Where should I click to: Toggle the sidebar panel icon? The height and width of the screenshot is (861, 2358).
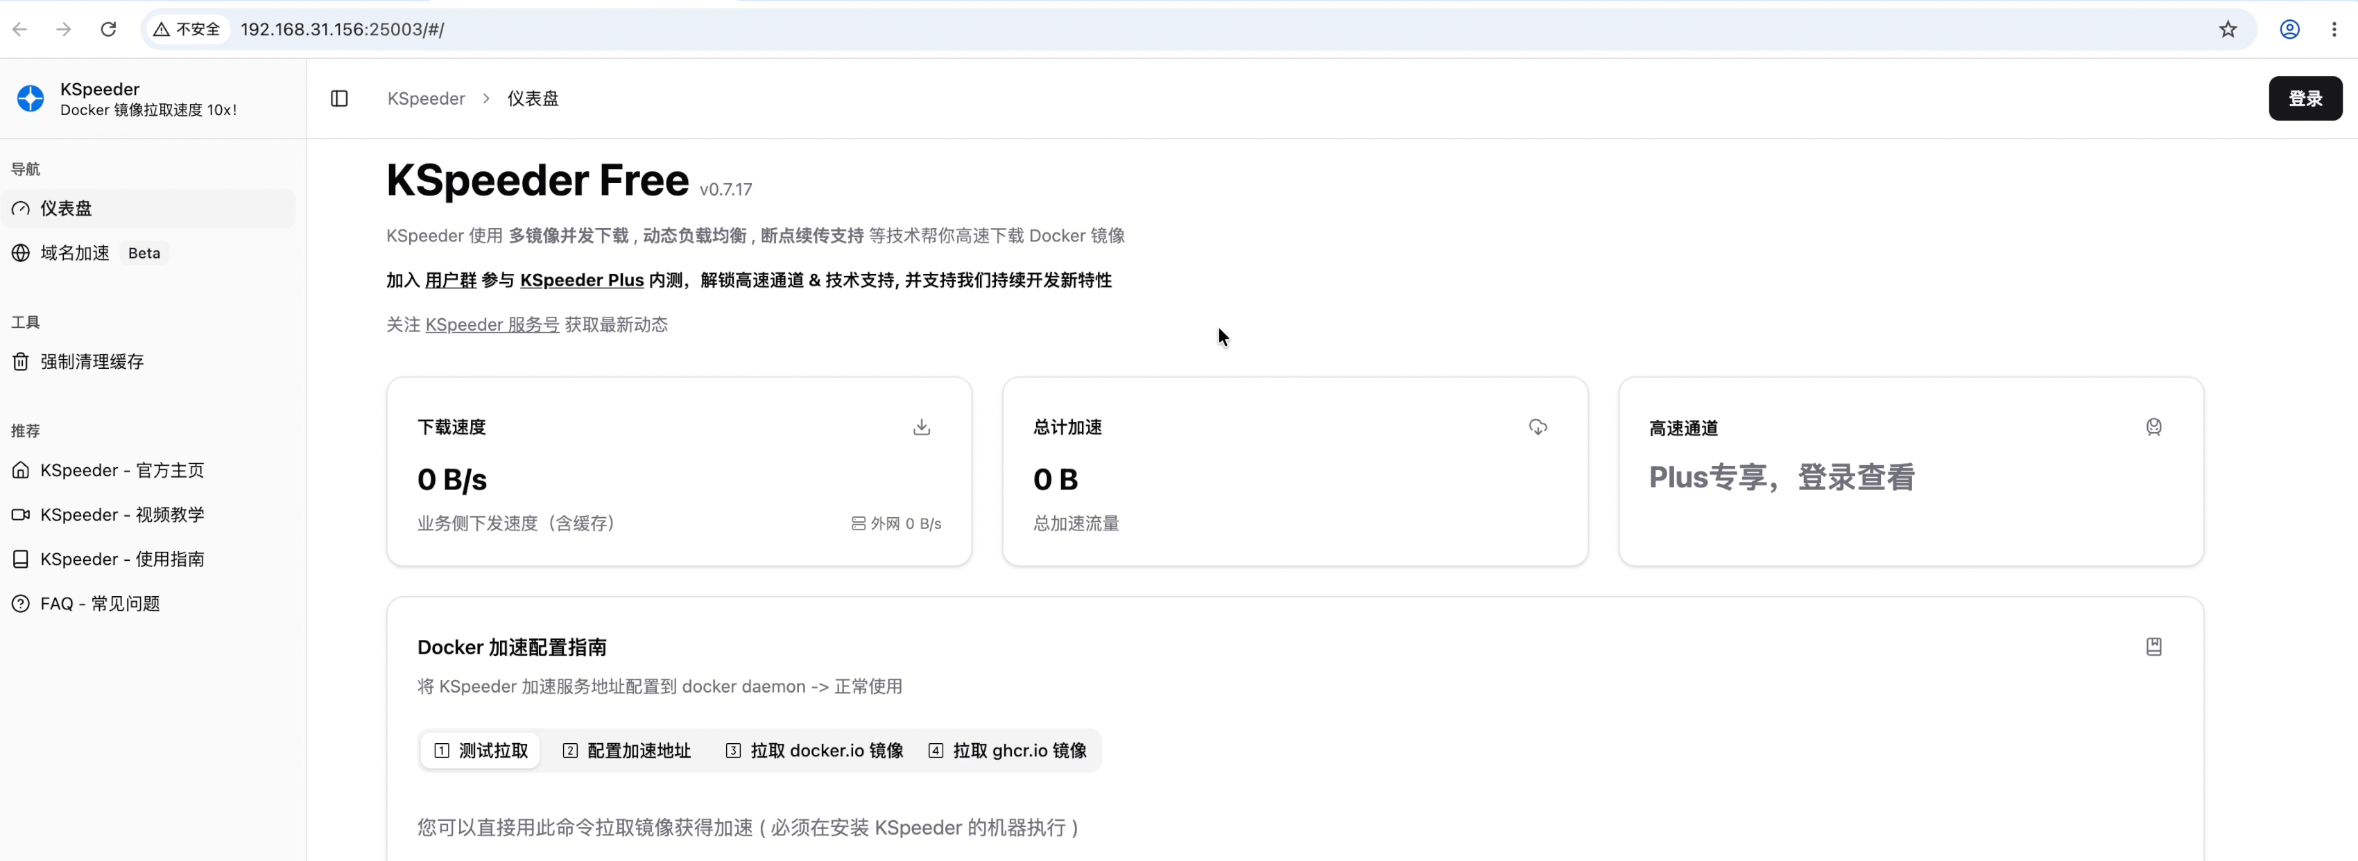tap(338, 98)
